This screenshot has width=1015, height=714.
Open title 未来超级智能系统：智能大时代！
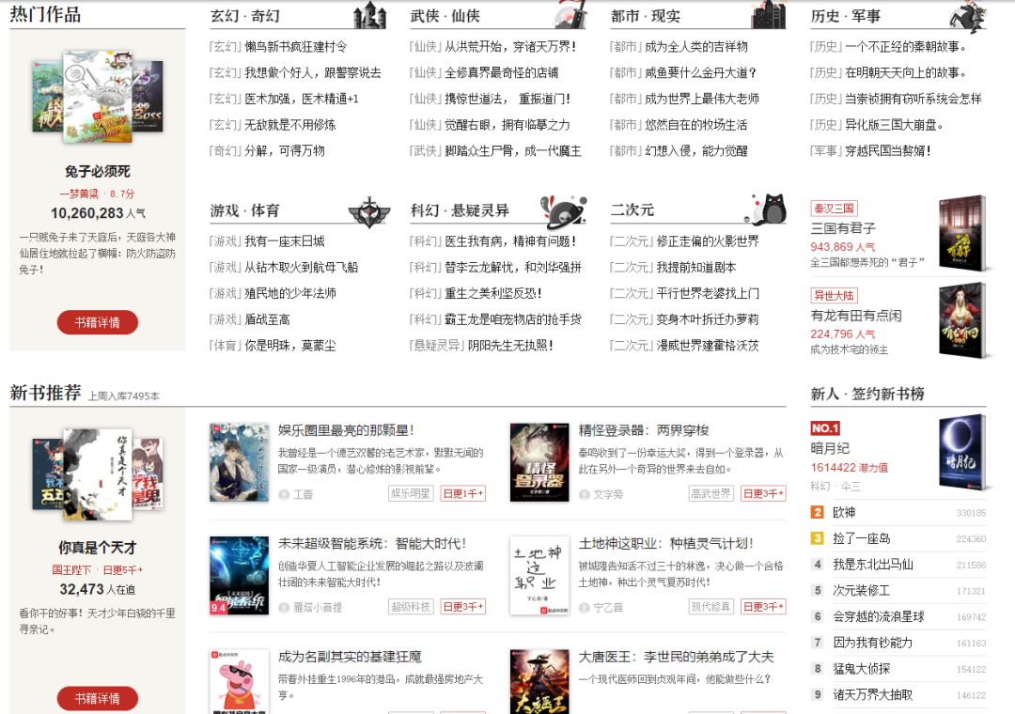[372, 544]
